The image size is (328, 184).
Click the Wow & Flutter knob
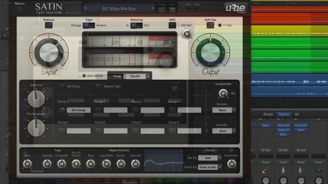click(76, 164)
